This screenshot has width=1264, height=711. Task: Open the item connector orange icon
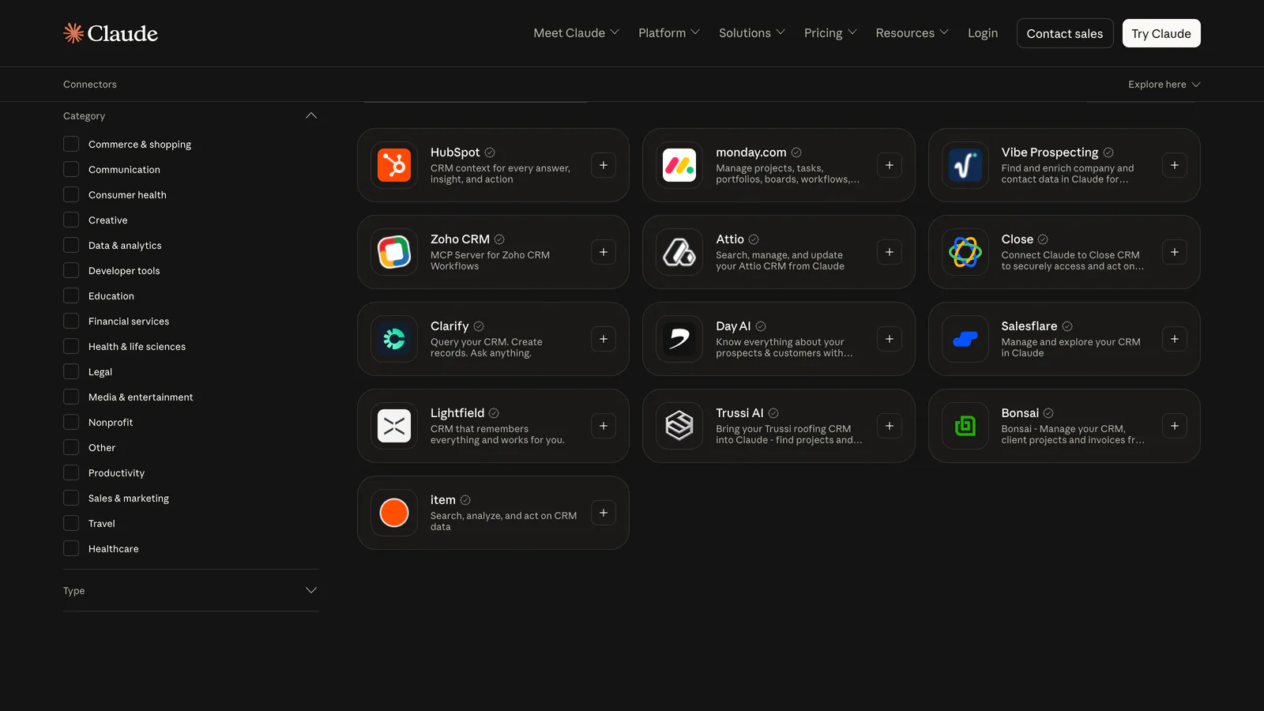[394, 513]
